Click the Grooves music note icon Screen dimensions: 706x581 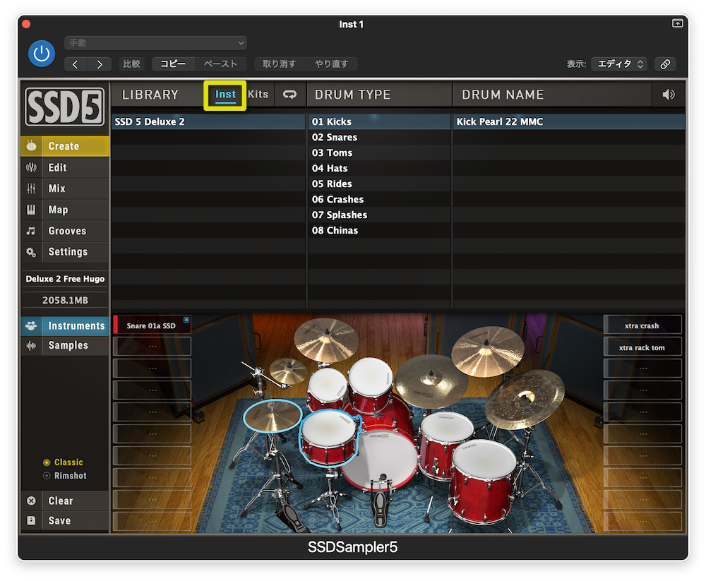(30, 231)
